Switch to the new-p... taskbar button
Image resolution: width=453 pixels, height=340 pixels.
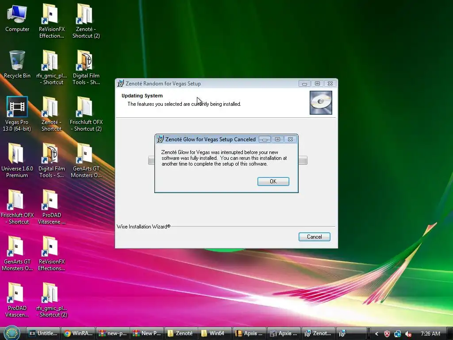click(113, 333)
